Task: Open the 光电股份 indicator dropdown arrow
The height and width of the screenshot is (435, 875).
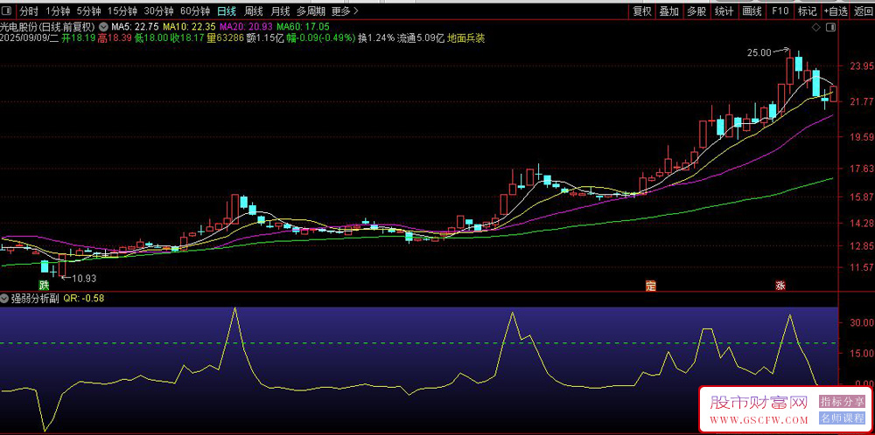Action: 102,26
